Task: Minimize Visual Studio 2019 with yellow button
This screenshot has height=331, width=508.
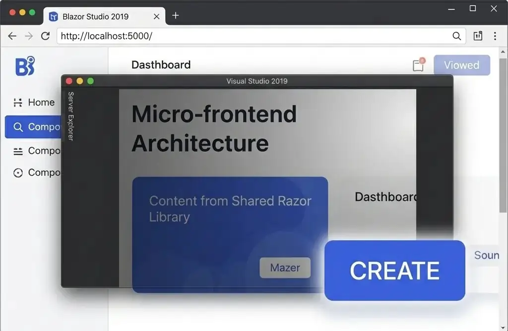Action: click(80, 81)
